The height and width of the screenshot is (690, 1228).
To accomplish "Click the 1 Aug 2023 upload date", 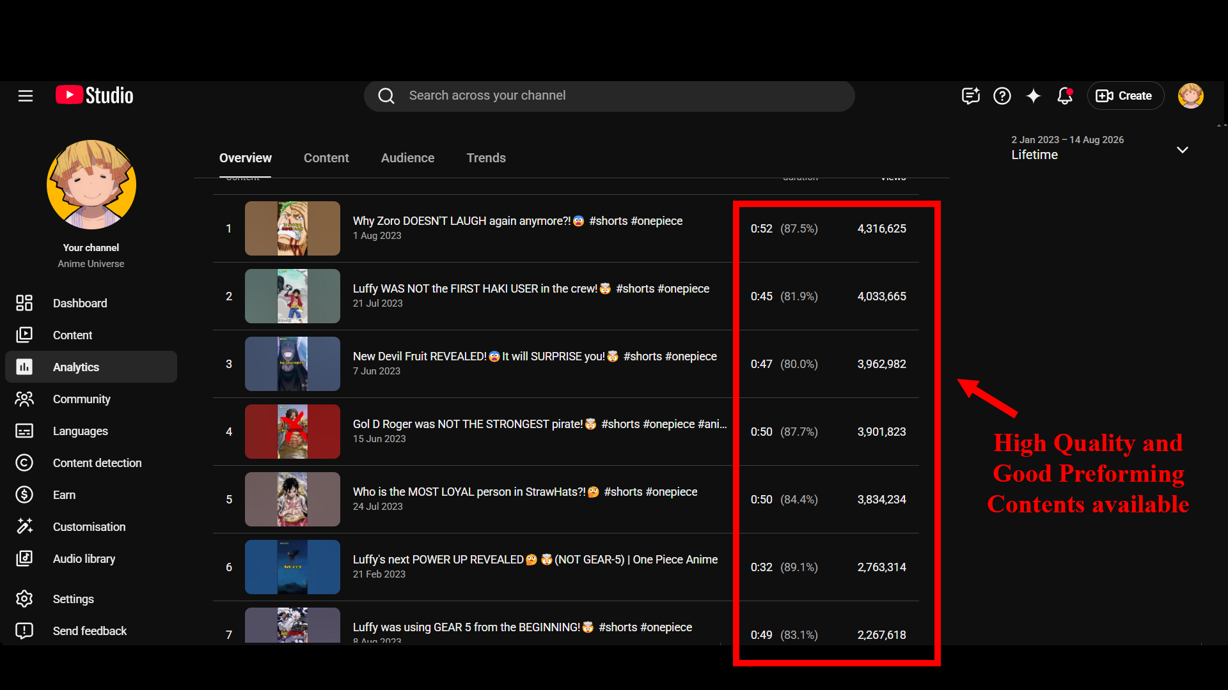I will 377,236.
